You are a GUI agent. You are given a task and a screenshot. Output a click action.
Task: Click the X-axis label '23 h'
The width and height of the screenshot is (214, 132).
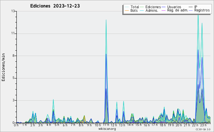click(x=203, y=125)
